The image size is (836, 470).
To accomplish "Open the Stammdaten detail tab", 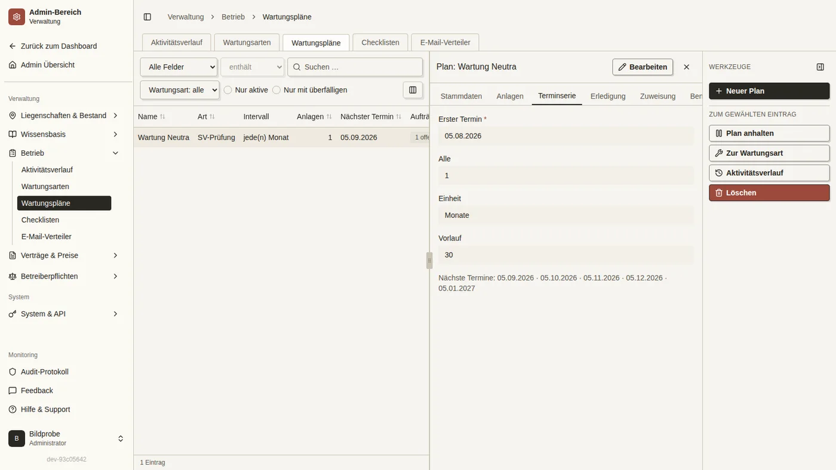I will point(461,96).
